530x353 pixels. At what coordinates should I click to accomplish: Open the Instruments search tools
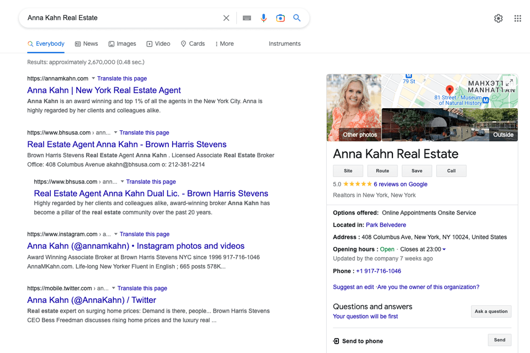(x=285, y=44)
